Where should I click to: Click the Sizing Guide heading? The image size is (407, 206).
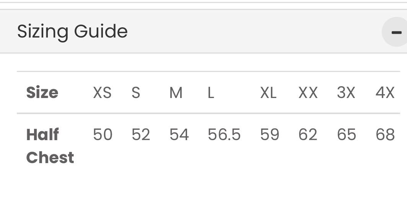tap(72, 31)
